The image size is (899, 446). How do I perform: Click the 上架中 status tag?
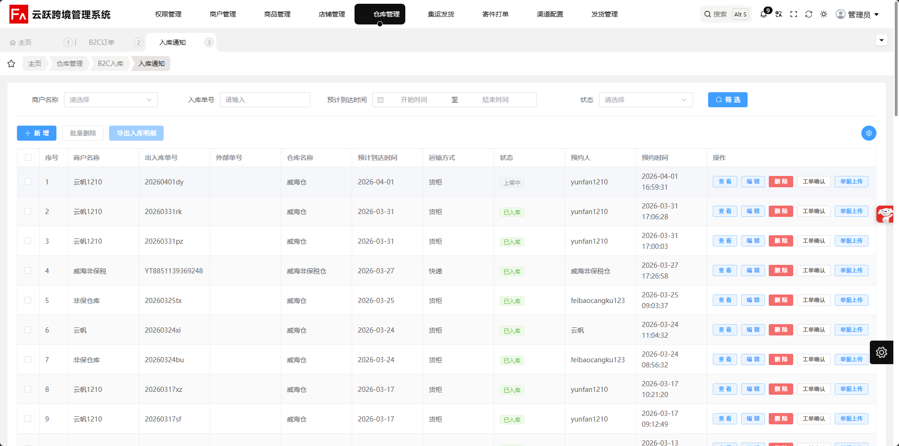tap(512, 183)
